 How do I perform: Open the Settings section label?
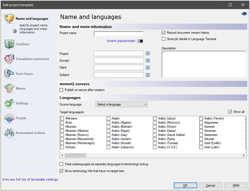click(x=22, y=103)
